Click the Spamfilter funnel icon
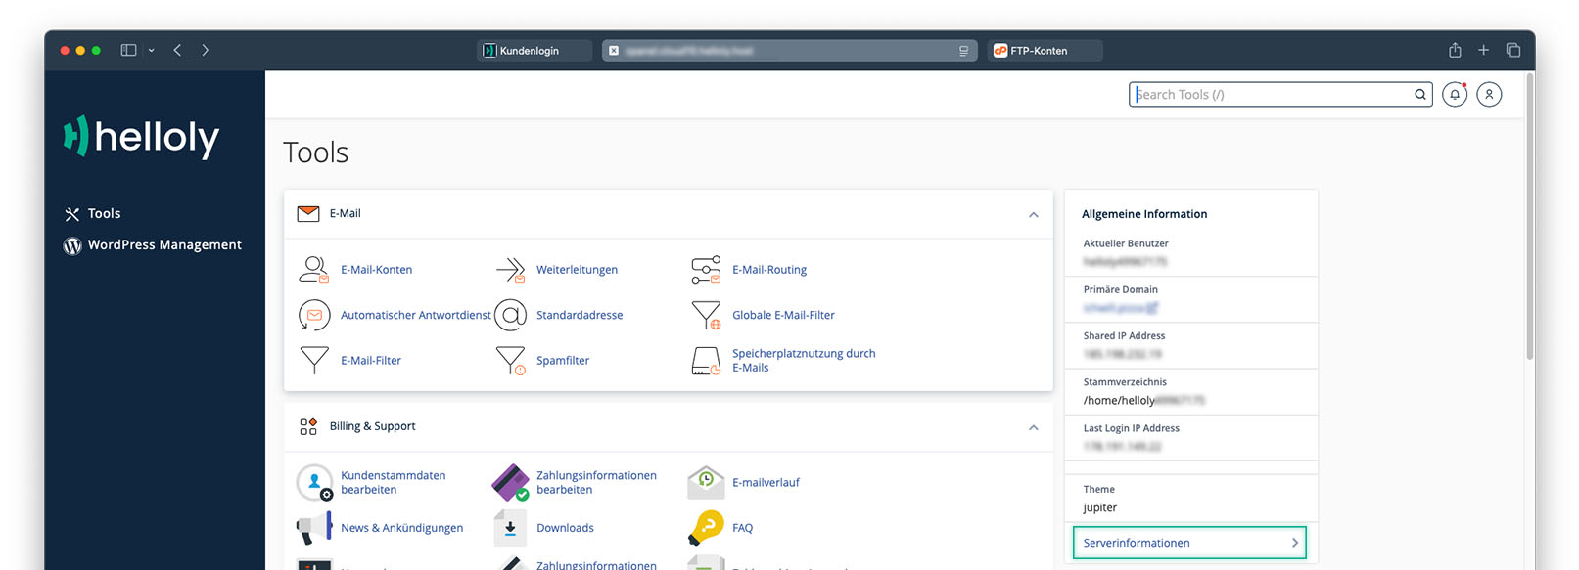 (x=510, y=361)
